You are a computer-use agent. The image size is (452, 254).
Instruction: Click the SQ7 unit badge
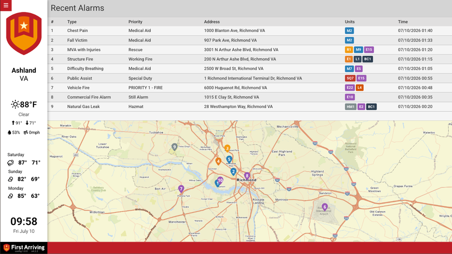pyautogui.click(x=350, y=78)
